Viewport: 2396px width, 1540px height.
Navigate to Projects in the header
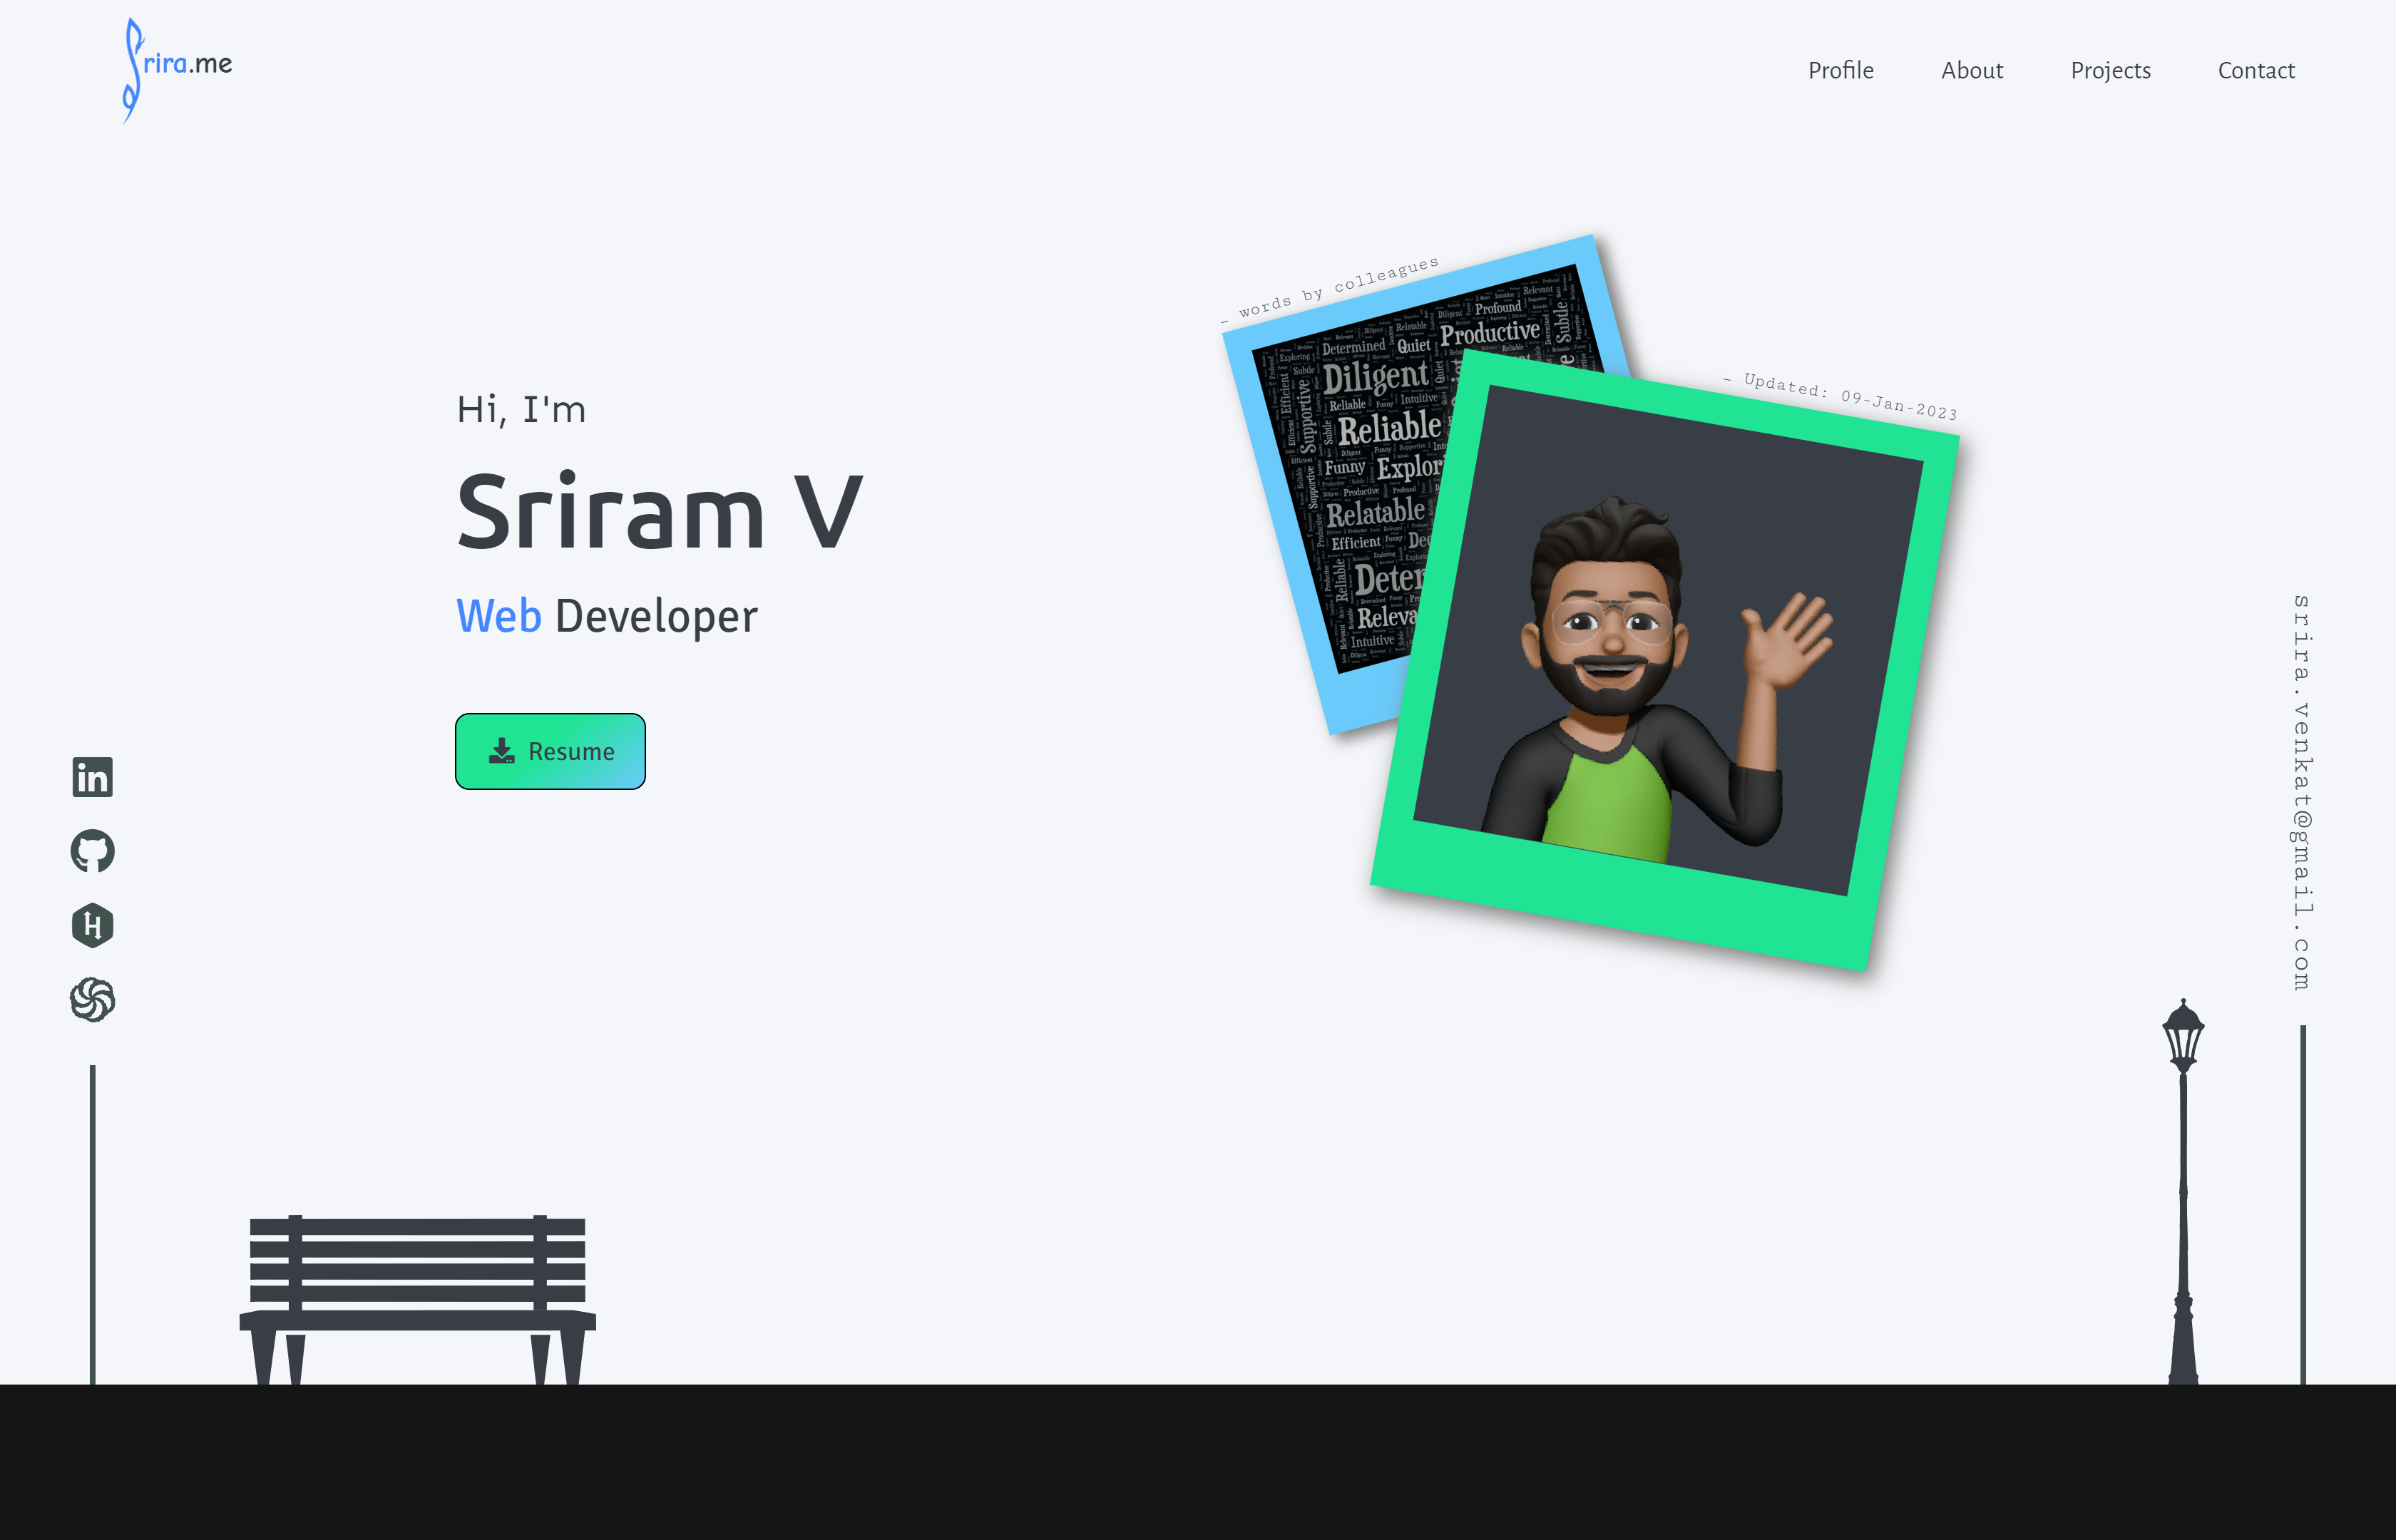[2110, 70]
